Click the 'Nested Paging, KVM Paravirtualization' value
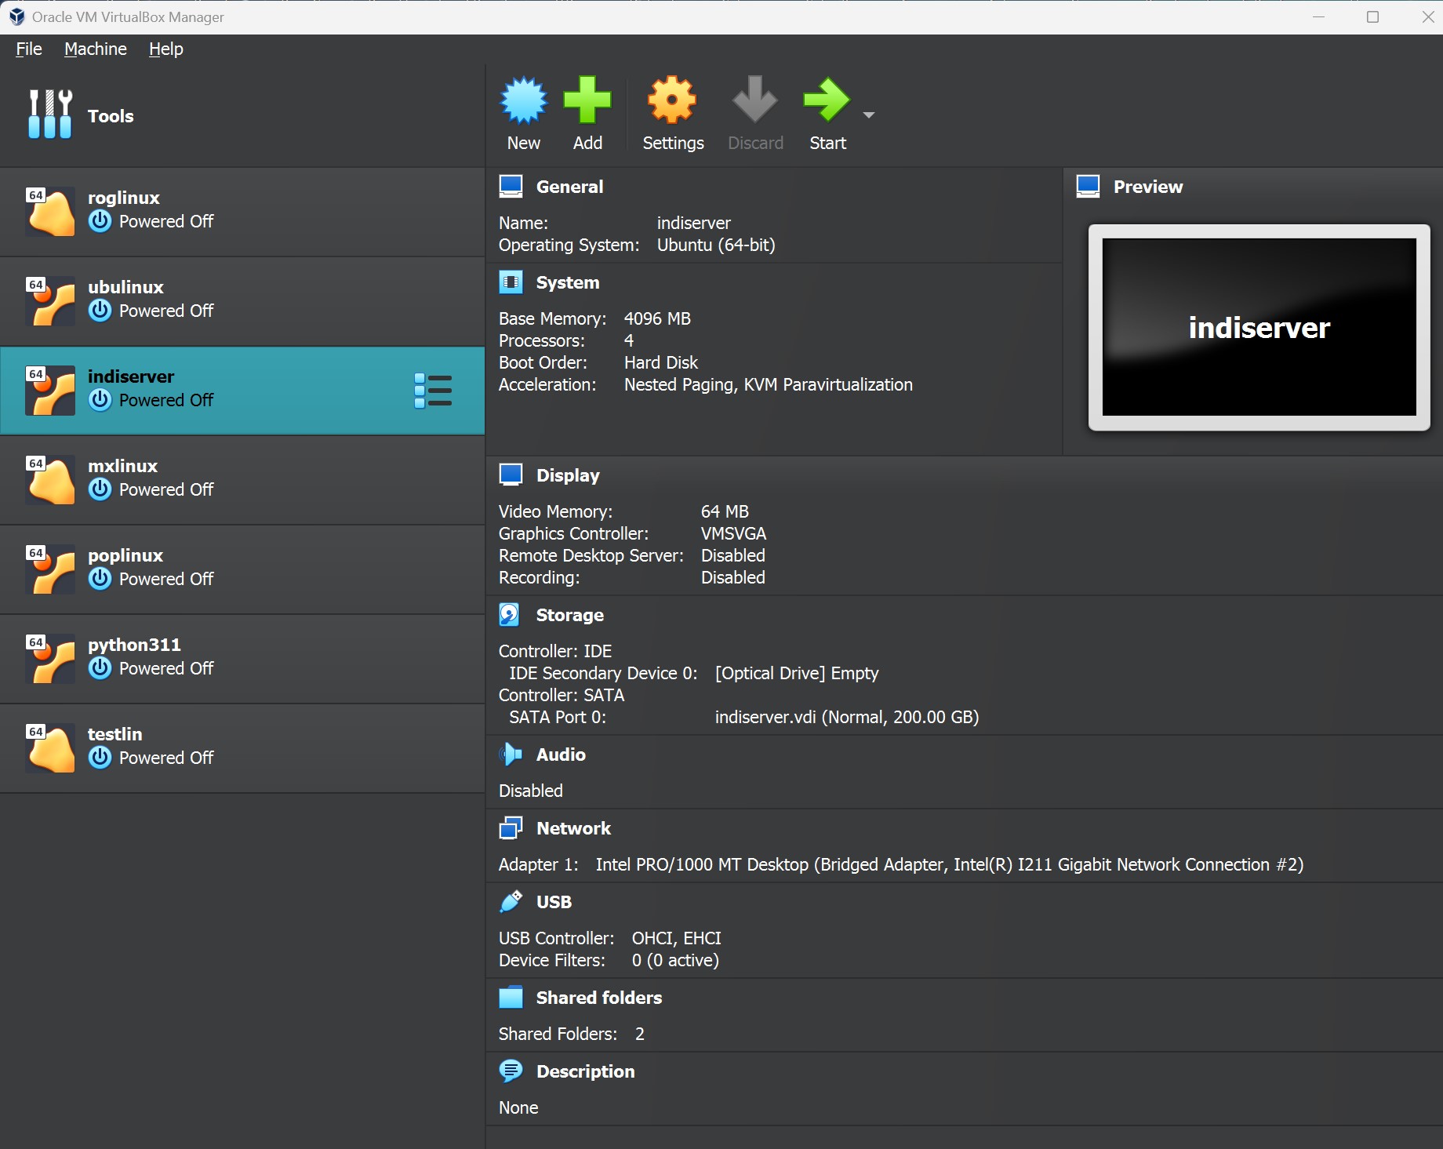1443x1149 pixels. point(769,384)
